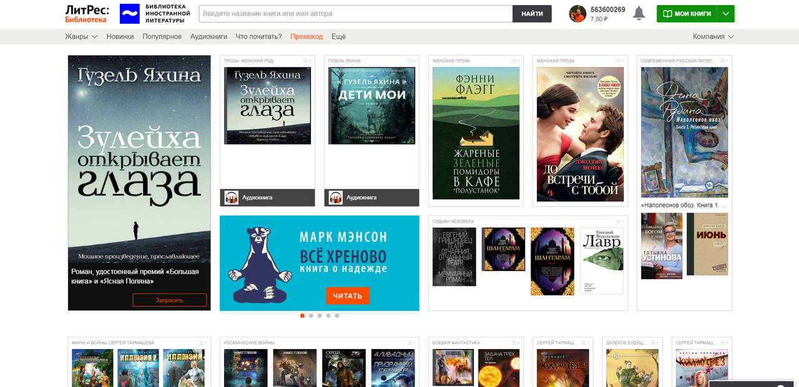Open the Татьяна Устинова book cover
The width and height of the screenshot is (799, 387).
pyautogui.click(x=662, y=246)
